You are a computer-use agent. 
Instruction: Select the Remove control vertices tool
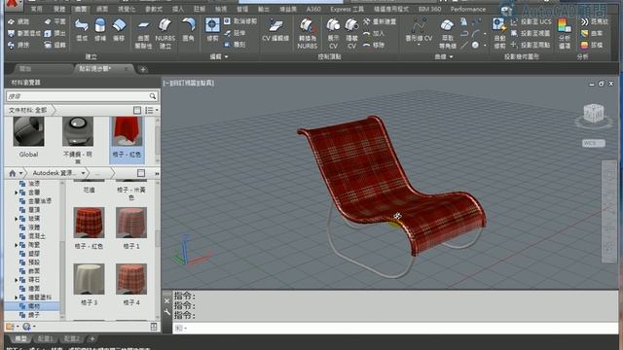tap(374, 45)
